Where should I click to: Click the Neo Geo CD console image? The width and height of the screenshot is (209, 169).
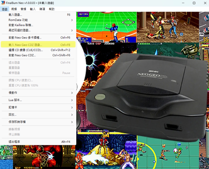click(147, 97)
